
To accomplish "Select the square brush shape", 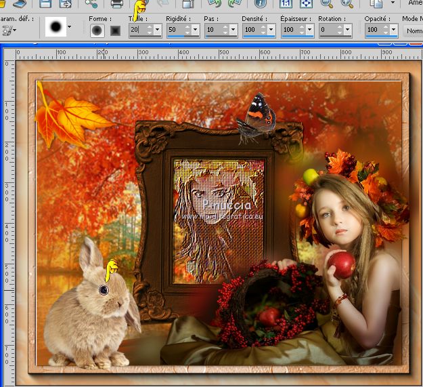I will pos(116,30).
